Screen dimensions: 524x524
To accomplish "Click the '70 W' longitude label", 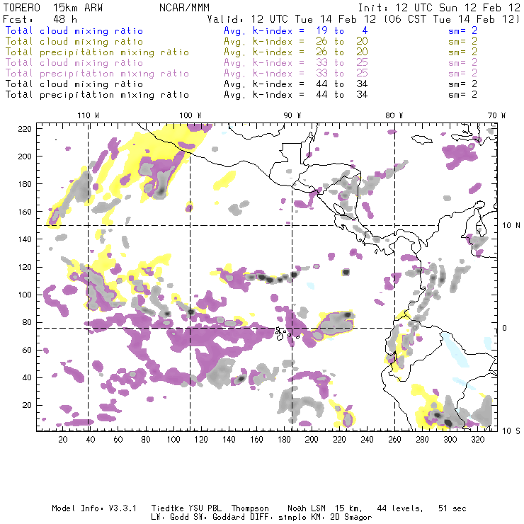I will point(496,115).
